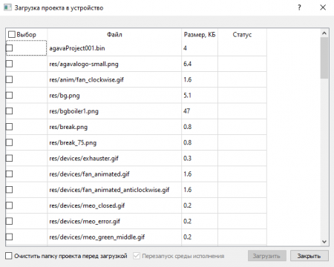Click size value 0.3 for exhauster.gif
334x267 pixels.
point(187,158)
